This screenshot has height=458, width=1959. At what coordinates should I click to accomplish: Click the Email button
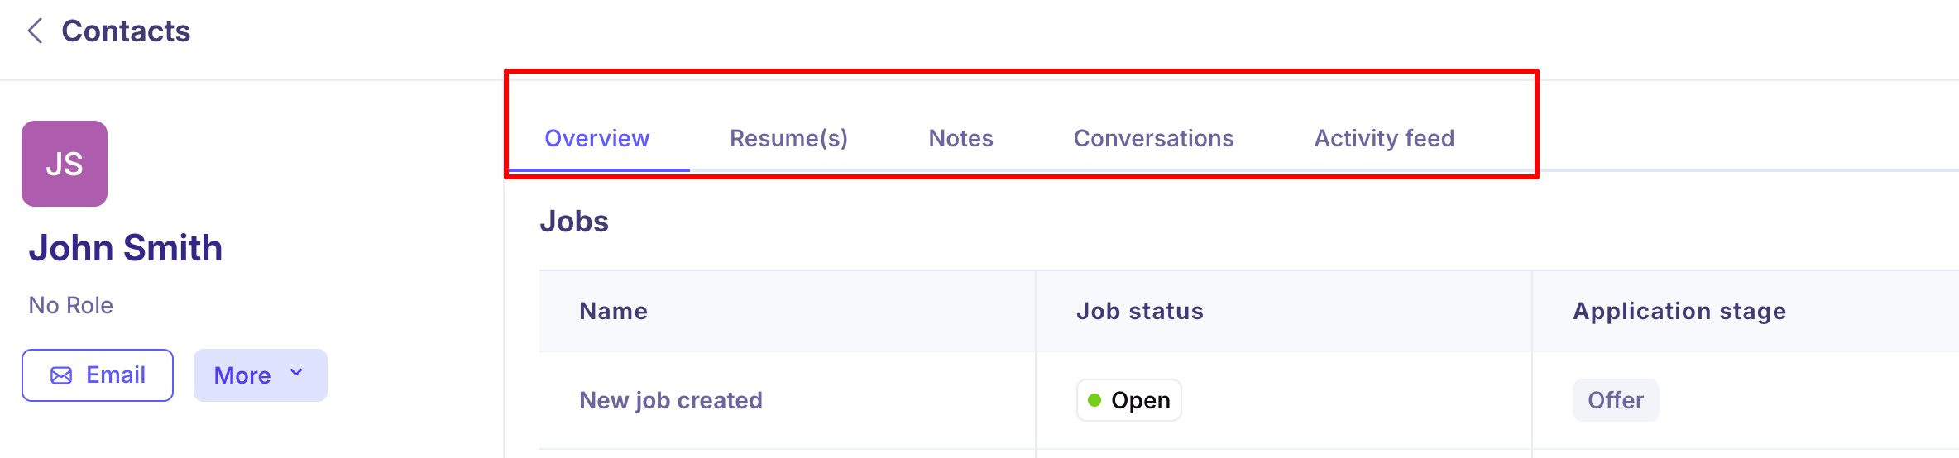[98, 375]
